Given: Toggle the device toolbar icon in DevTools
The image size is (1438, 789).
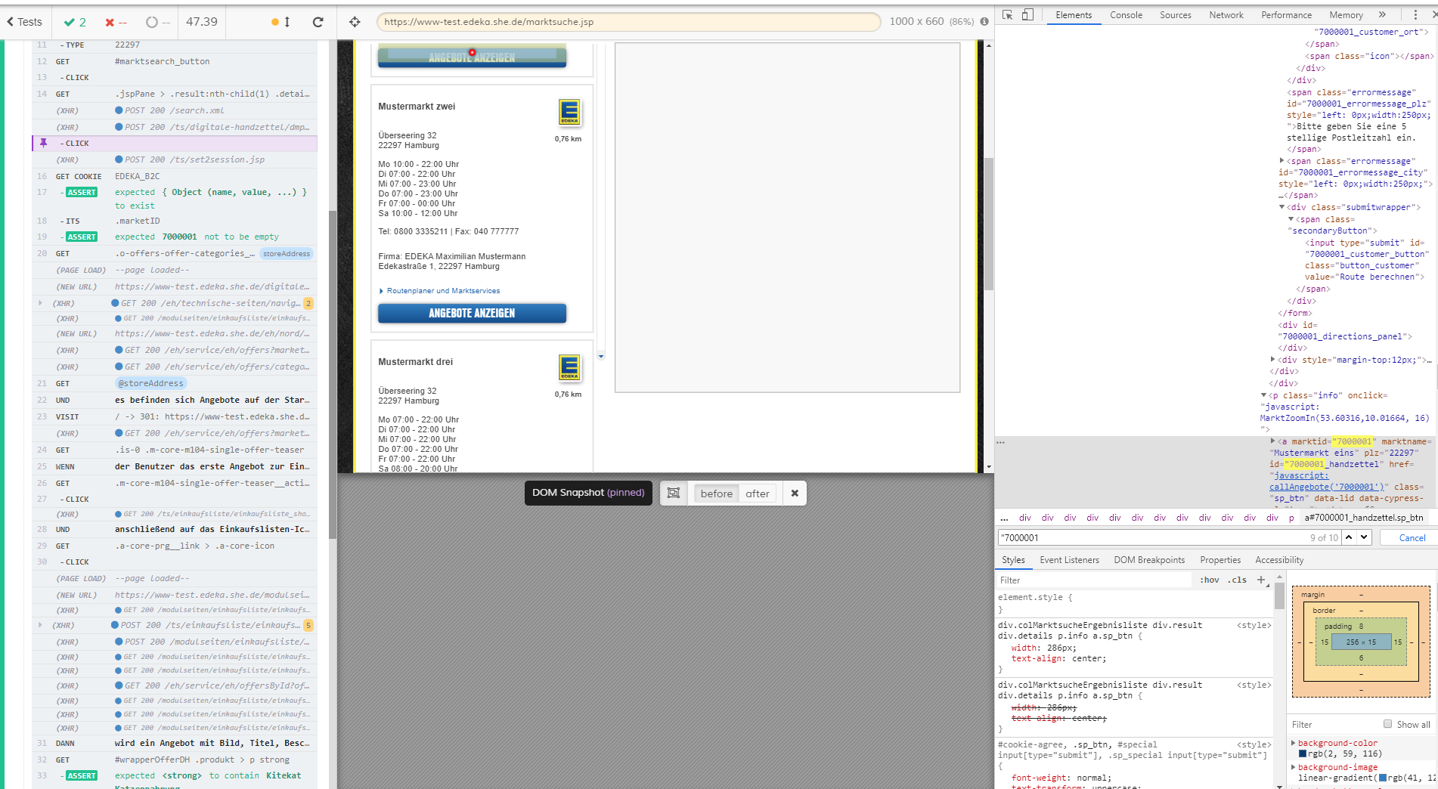Looking at the screenshot, I should [1027, 14].
